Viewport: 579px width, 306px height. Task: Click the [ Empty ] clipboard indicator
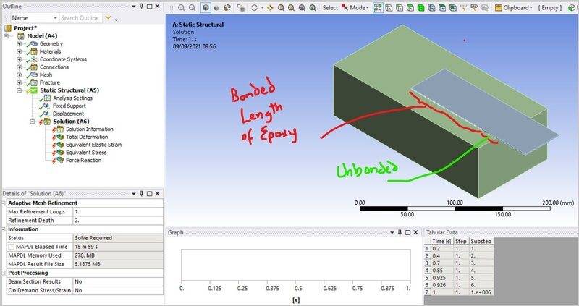(550, 7)
